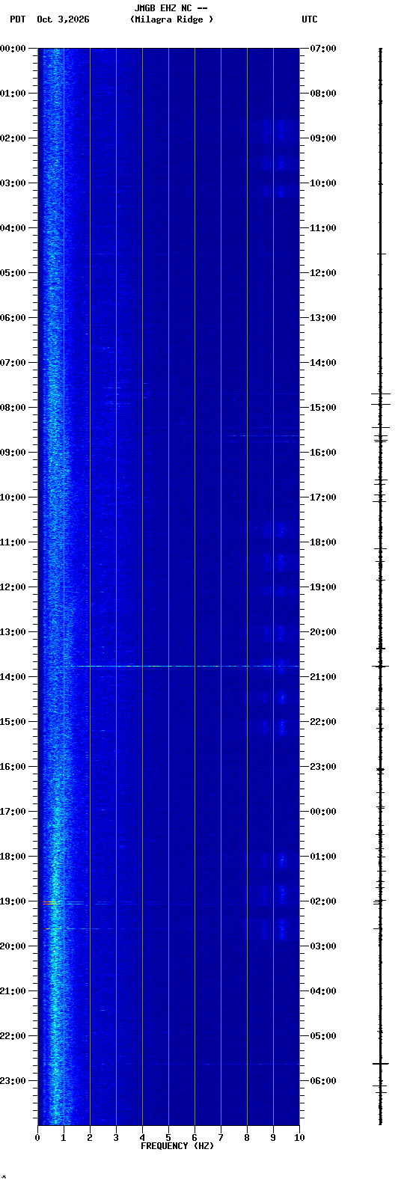Click the UTC header label
The height and width of the screenshot is (1185, 413).
[310, 19]
